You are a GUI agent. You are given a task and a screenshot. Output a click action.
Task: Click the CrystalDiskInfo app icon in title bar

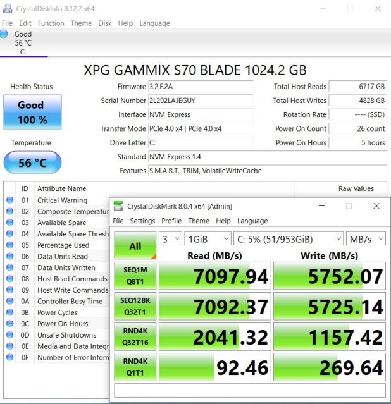(x=7, y=8)
